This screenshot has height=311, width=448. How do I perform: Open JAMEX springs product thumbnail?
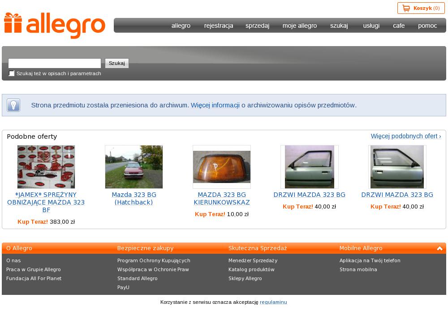[46, 167]
